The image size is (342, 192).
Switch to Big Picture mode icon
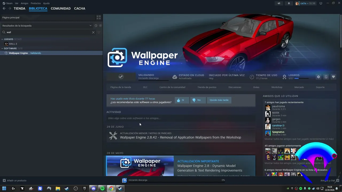pos(321,3)
